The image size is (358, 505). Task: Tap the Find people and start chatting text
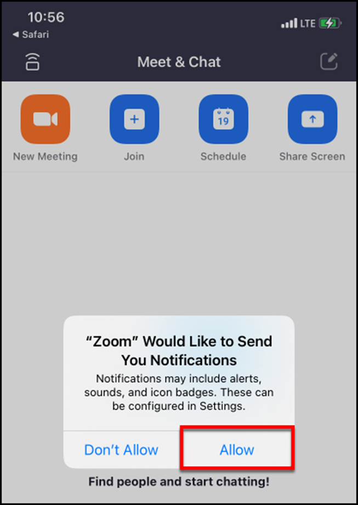coord(179,482)
